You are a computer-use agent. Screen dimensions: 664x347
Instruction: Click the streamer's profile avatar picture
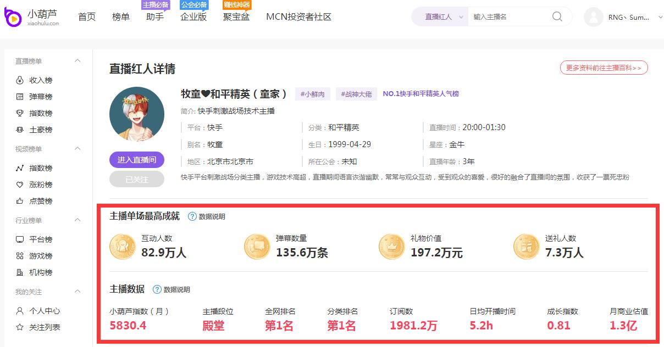[x=137, y=114]
